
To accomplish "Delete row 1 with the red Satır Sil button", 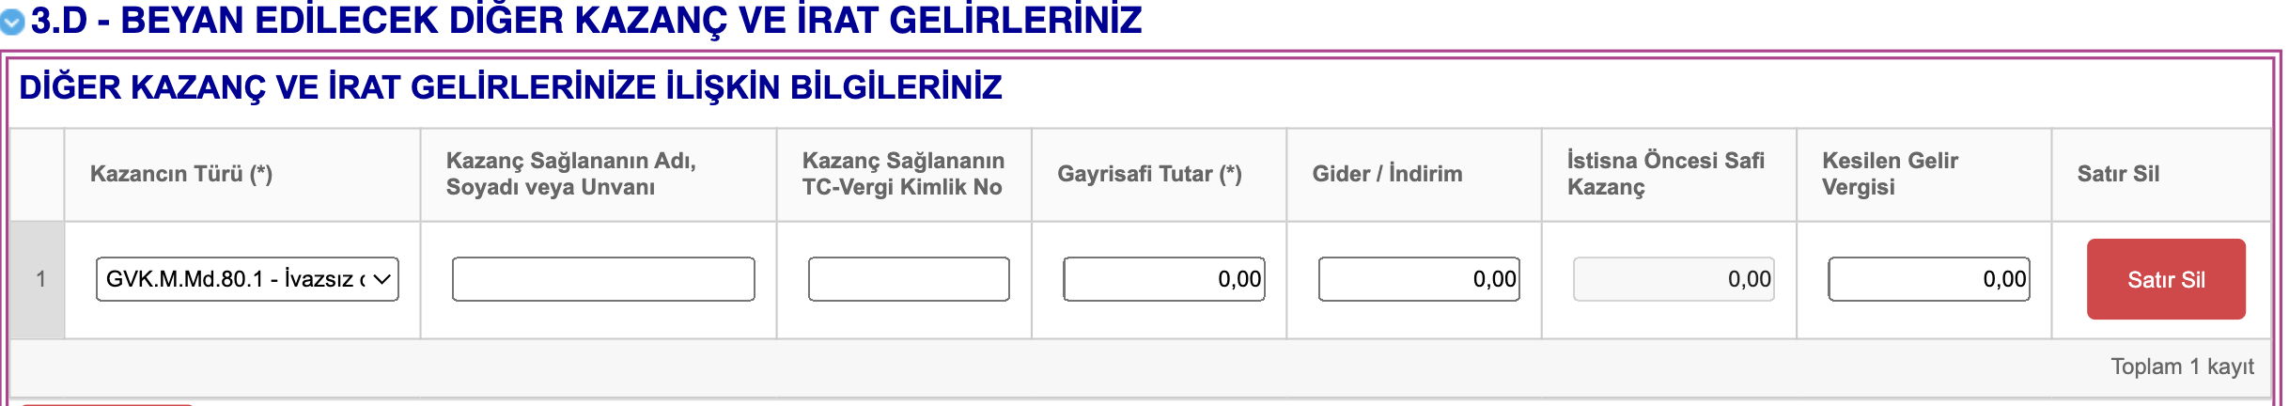I will coord(2166,279).
